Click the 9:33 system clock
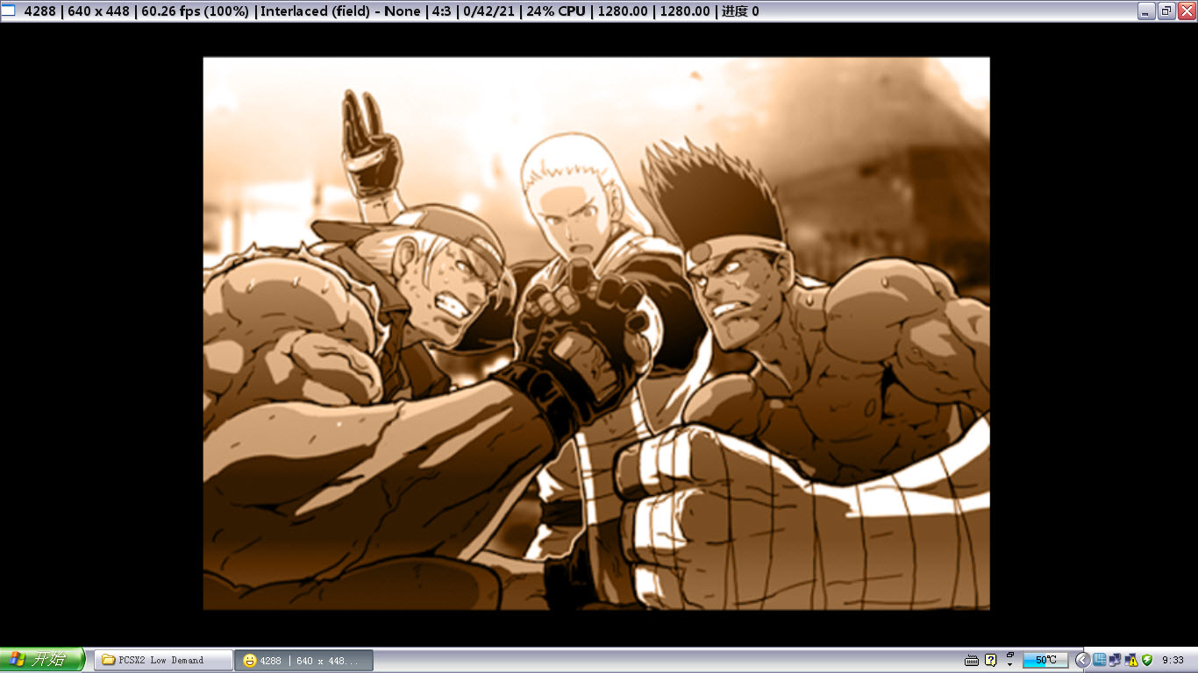Screen dimensions: 1198x673 (x=1173, y=660)
